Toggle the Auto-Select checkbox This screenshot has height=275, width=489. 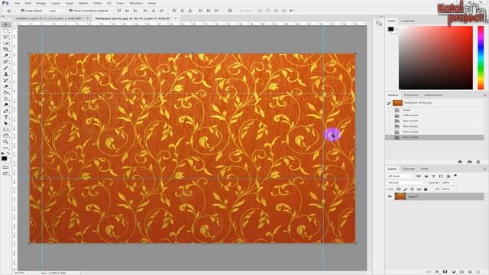click(23, 11)
